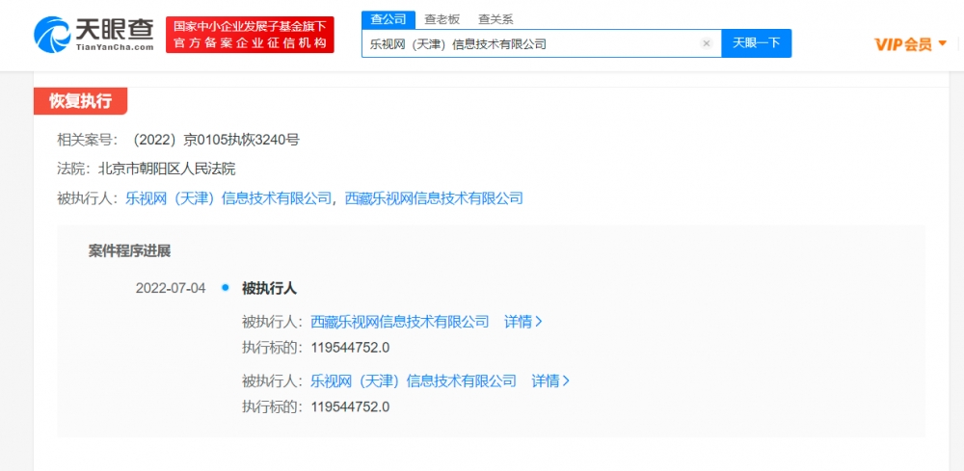Open 乐视网（天津）信息技术有限公司 link under 法院 row
The image size is (964, 471).
228,197
